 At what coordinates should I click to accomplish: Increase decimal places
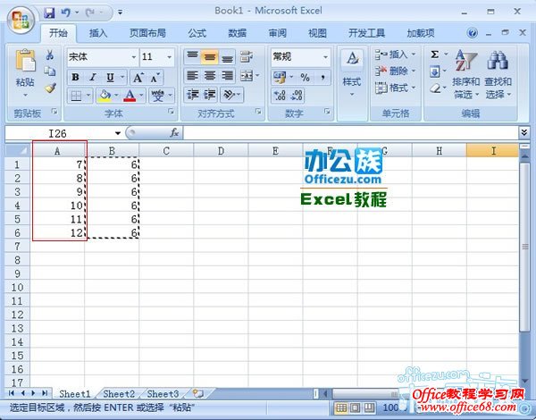(x=280, y=95)
